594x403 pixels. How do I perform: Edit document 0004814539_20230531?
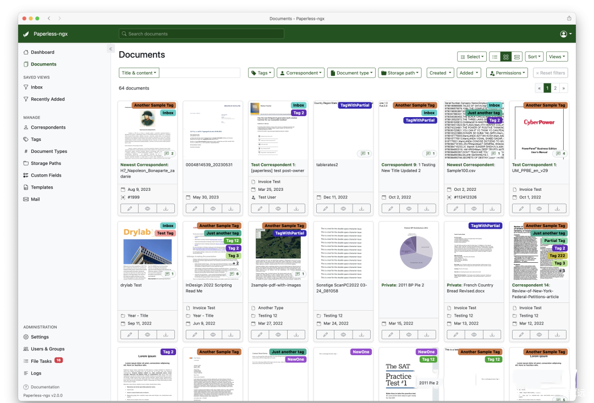pos(195,209)
